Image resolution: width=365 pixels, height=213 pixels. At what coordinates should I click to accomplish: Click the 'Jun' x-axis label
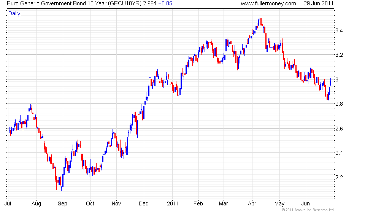tap(305, 204)
